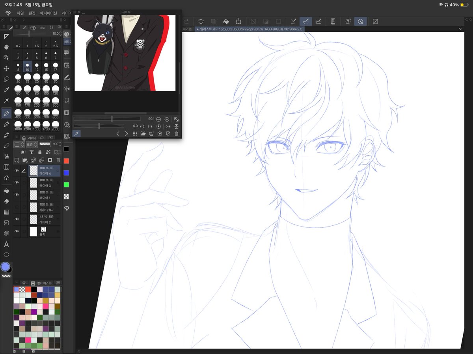Screen dimensions: 473x354
Task: Flip the sub view image horizontally
Action: tap(168, 126)
